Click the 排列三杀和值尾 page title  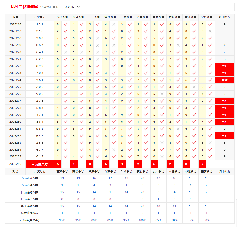click(x=24, y=7)
